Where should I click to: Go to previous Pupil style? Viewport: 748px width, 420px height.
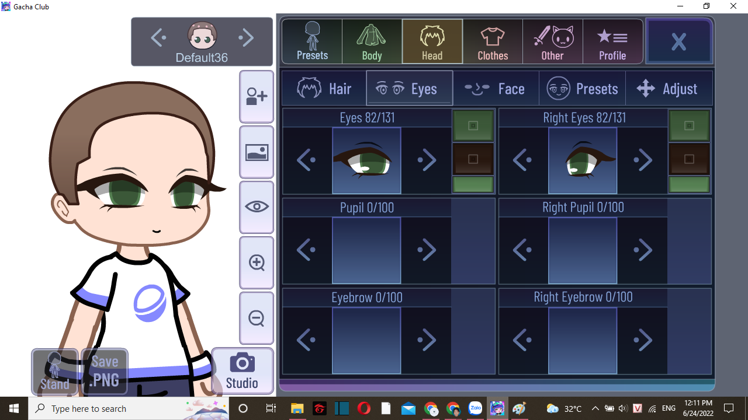click(x=307, y=250)
